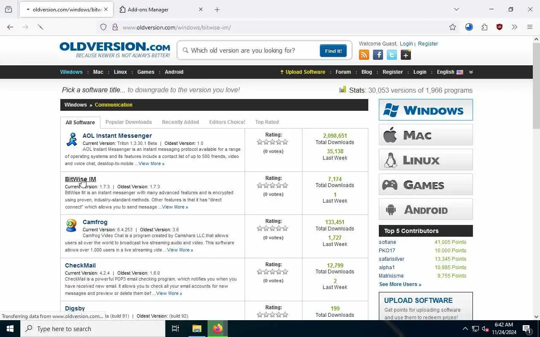The width and height of the screenshot is (540, 337).
Task: Expand View More for AOL Instant Messenger
Action: click(x=151, y=163)
